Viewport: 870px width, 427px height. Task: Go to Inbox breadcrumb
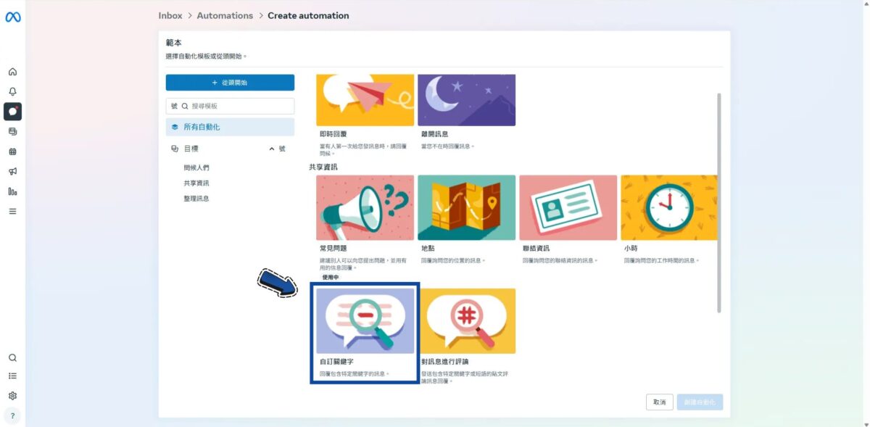click(x=170, y=15)
